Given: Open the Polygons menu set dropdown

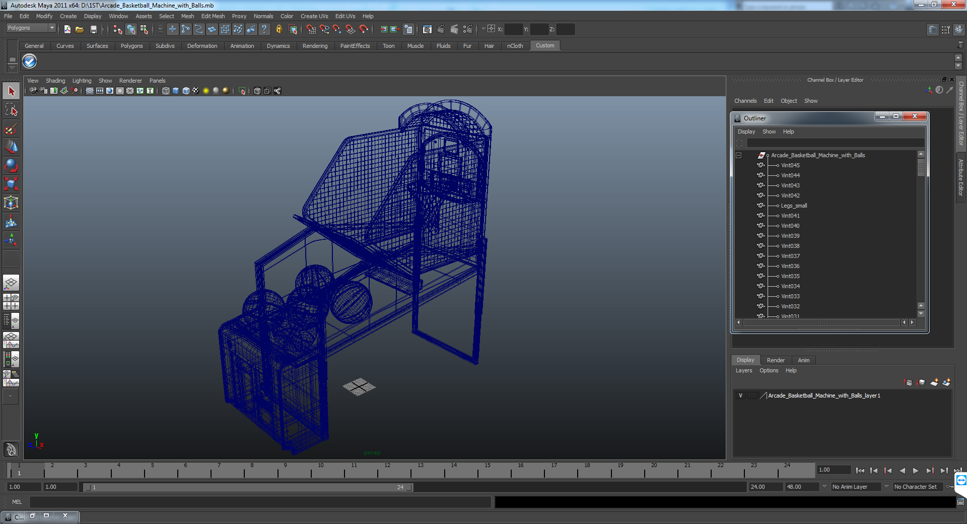Looking at the screenshot, I should (x=31, y=28).
